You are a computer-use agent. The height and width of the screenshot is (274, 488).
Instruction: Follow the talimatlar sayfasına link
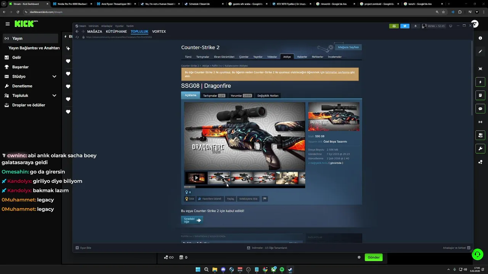[x=337, y=72]
